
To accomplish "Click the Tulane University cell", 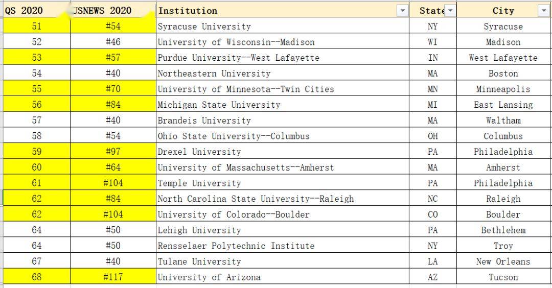I will click(199, 261).
